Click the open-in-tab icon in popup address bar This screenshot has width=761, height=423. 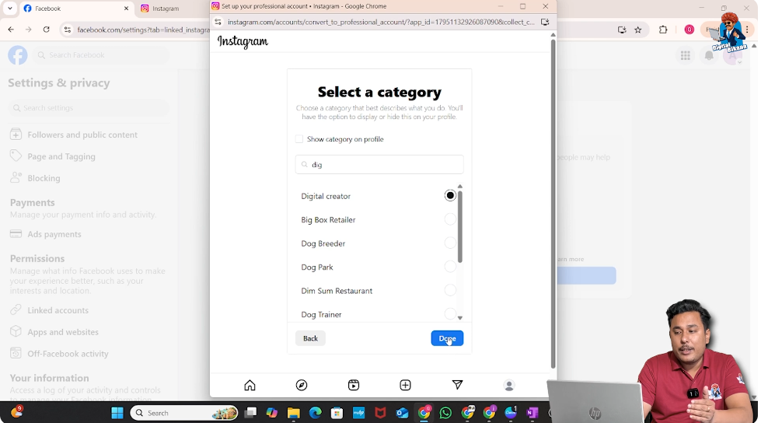[545, 22]
